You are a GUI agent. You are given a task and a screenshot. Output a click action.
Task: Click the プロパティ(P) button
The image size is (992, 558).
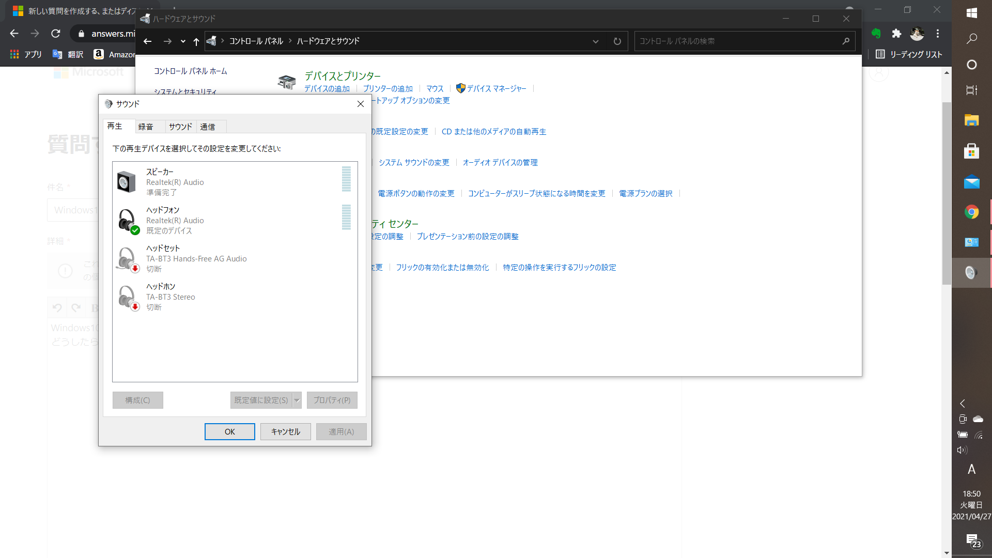[332, 400]
